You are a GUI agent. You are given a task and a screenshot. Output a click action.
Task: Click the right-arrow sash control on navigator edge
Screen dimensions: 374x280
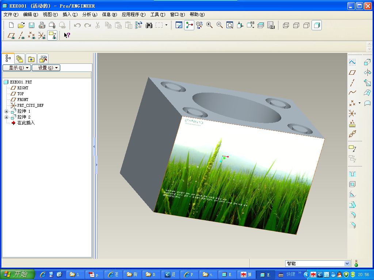coord(96,165)
